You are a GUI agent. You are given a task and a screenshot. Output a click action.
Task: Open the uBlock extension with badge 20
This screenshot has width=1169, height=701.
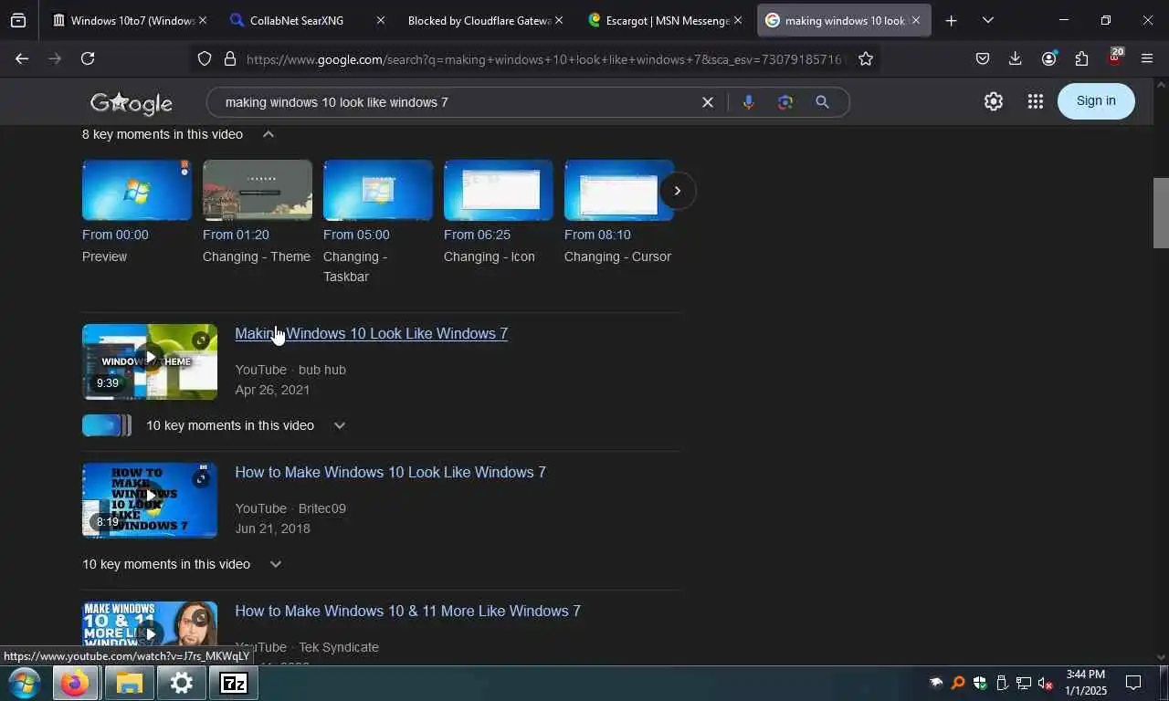pyautogui.click(x=1115, y=58)
